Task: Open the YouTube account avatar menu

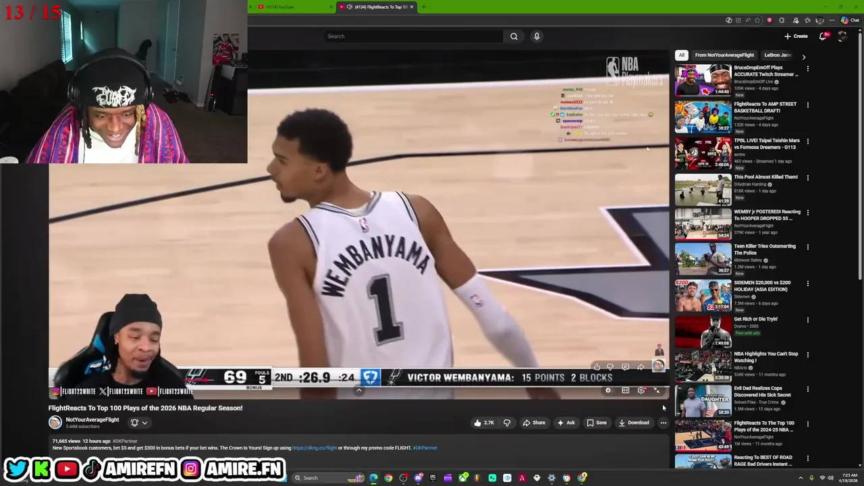Action: coord(842,36)
